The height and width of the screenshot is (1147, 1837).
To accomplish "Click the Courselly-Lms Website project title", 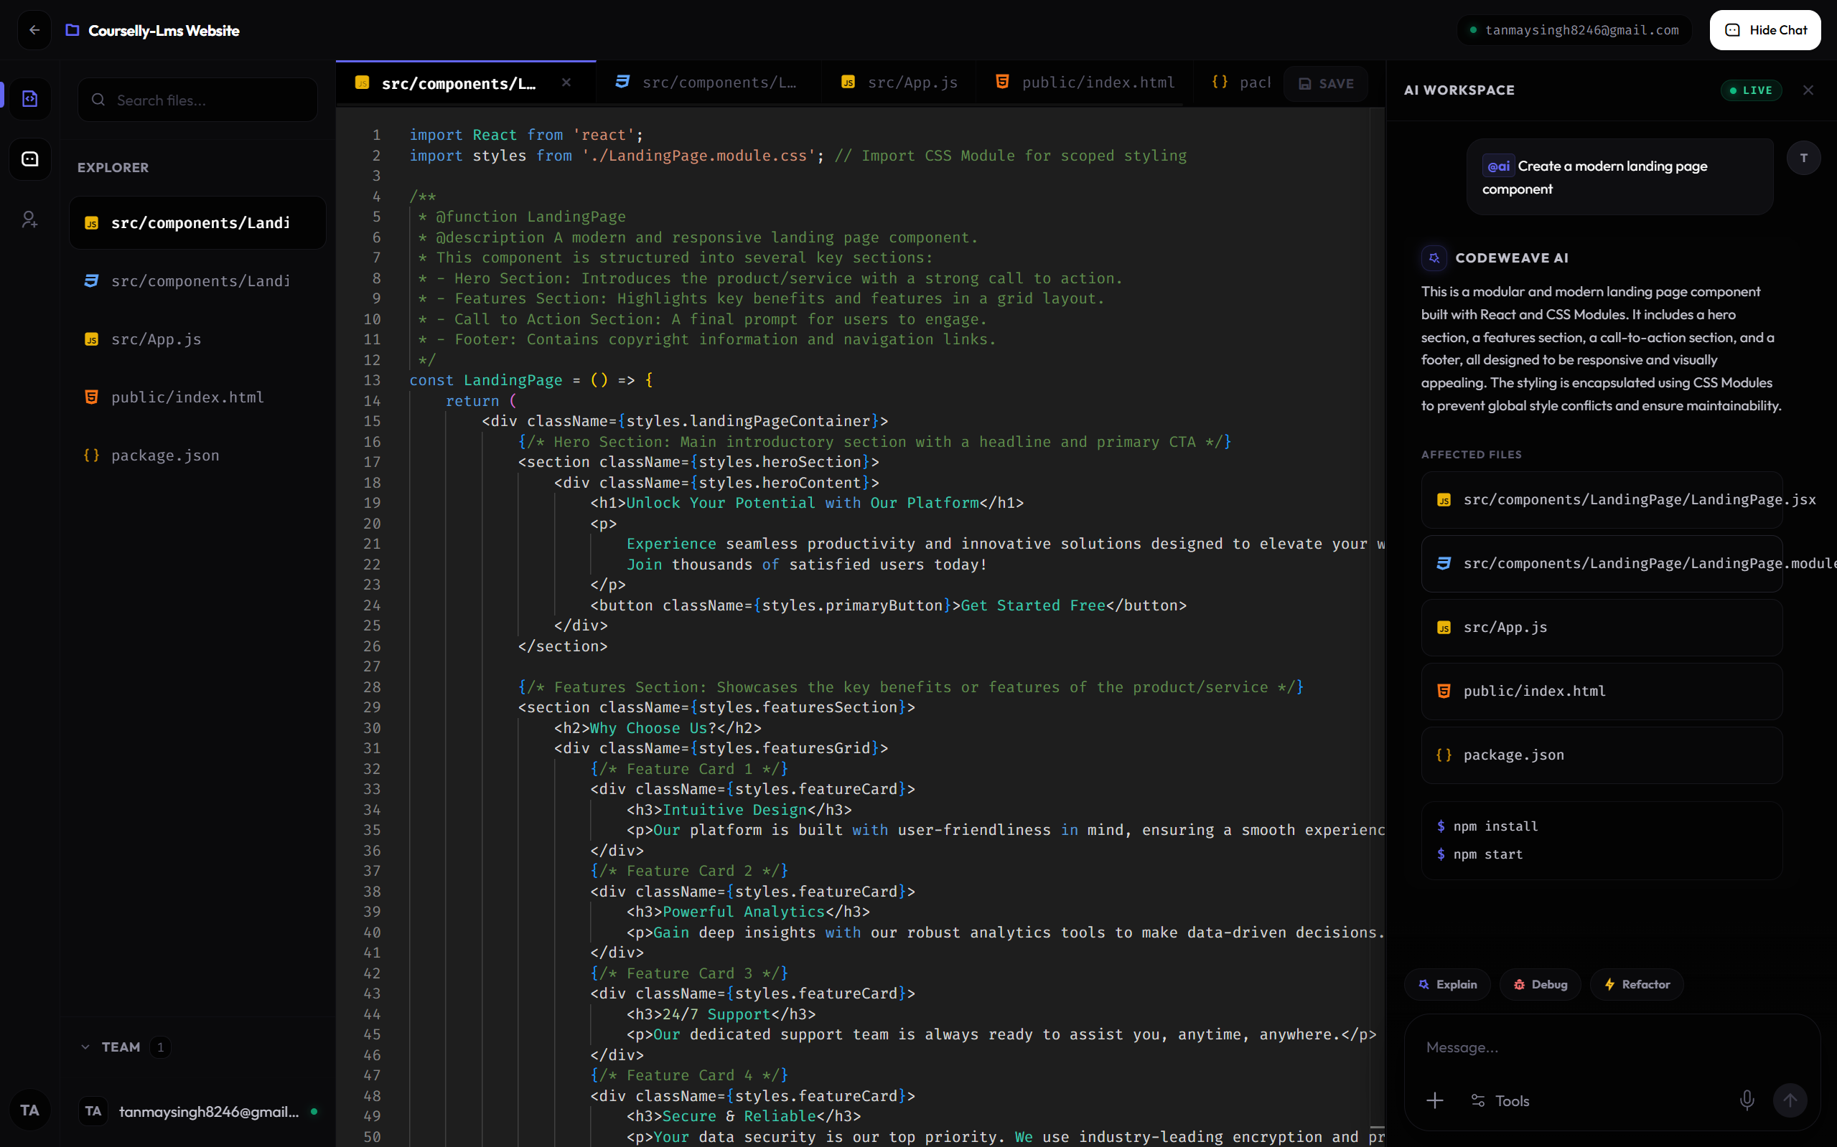I will 164,30.
